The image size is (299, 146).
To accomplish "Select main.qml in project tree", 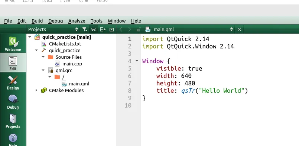I will 79,84.
